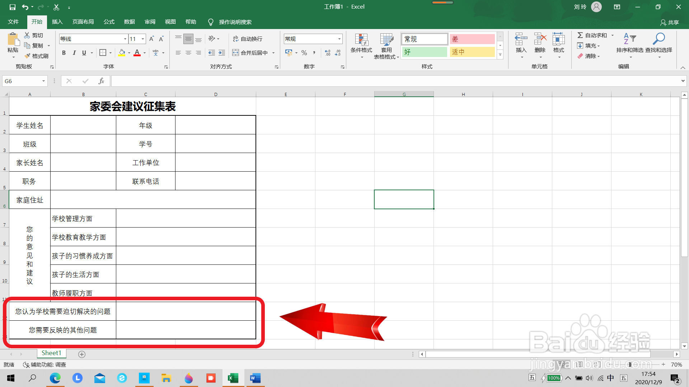Open the font name dropdown
The width and height of the screenshot is (689, 387).
tap(125, 39)
